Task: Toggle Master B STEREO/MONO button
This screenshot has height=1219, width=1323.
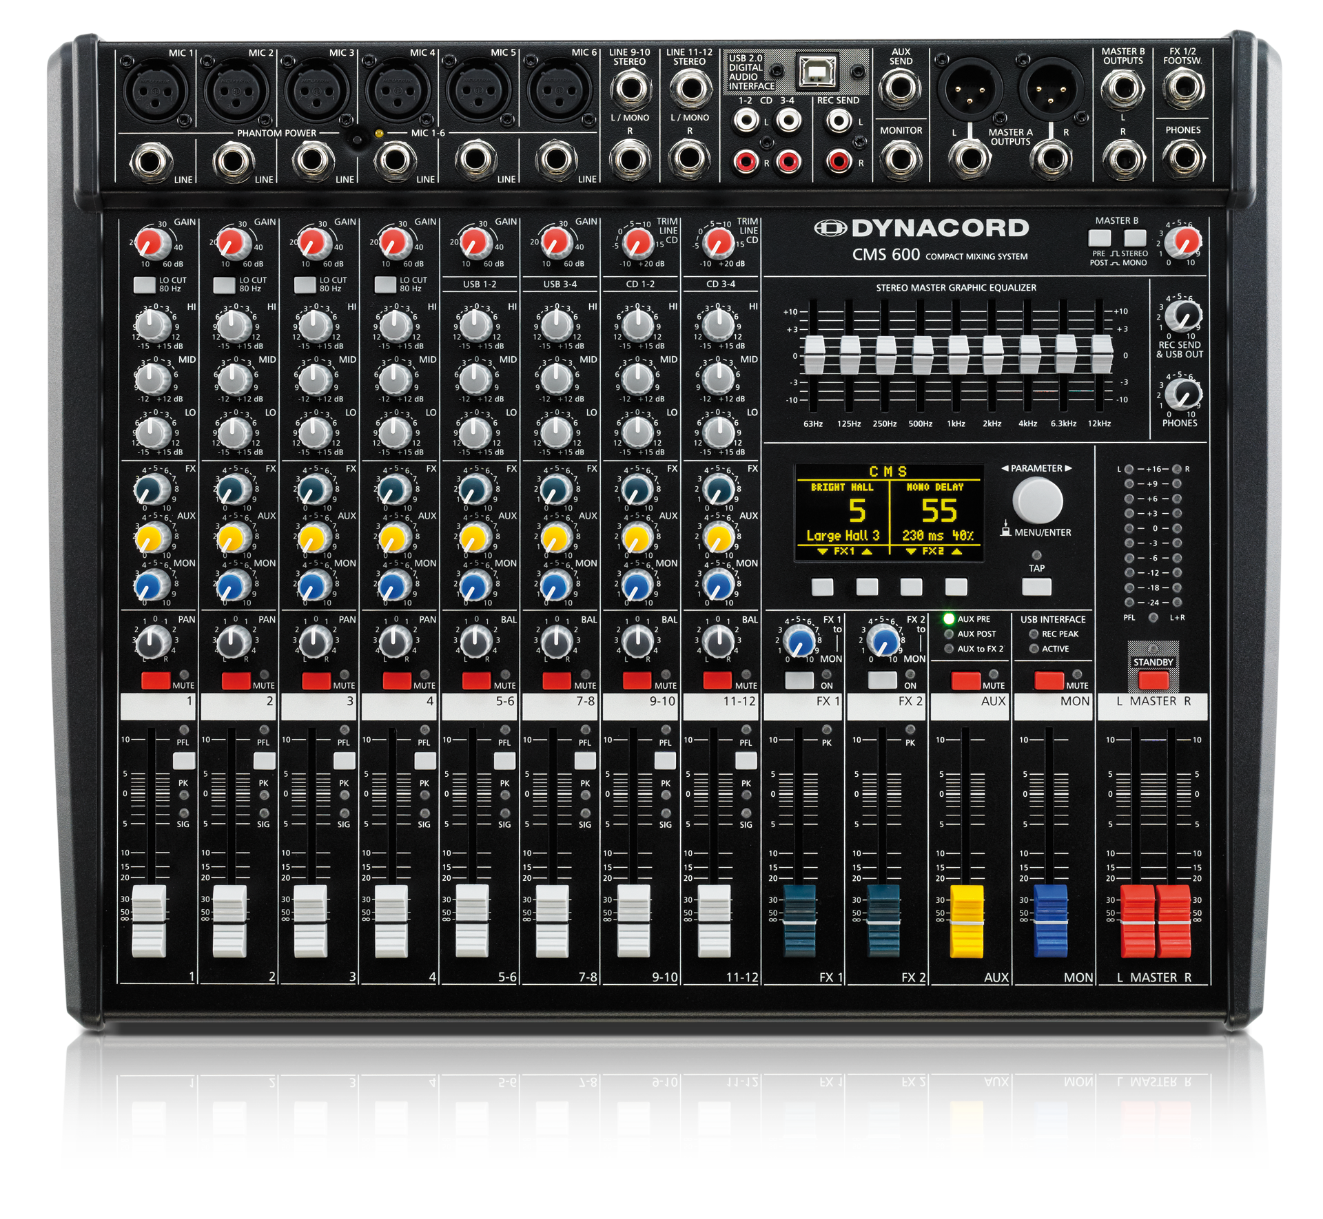Action: point(1135,238)
